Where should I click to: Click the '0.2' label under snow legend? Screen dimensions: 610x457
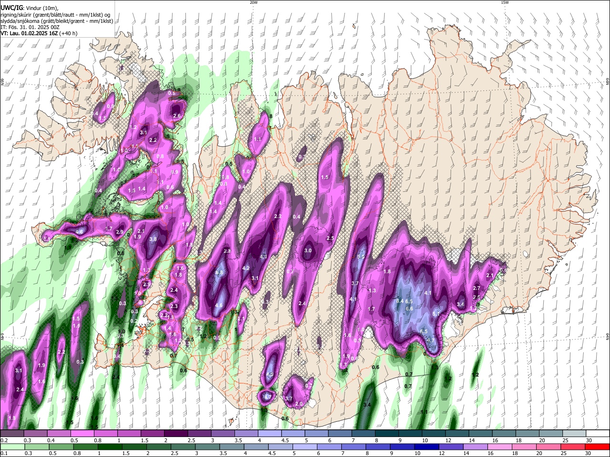(x=4, y=440)
